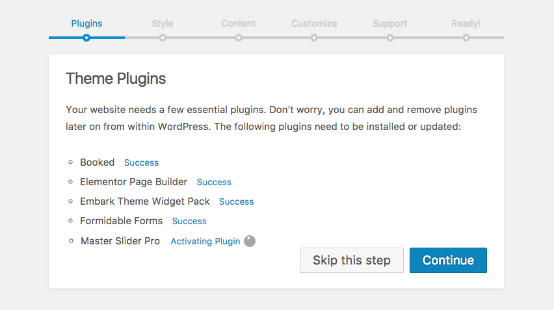
Task: Click the Ready! progress dot
Action: click(466, 38)
